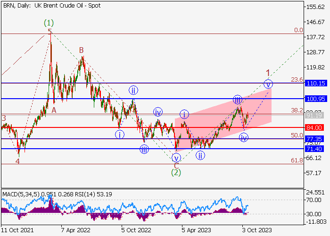The image size is (330, 236).
Task: Click the '11 Oct 2021' date label
Action: click(x=17, y=230)
